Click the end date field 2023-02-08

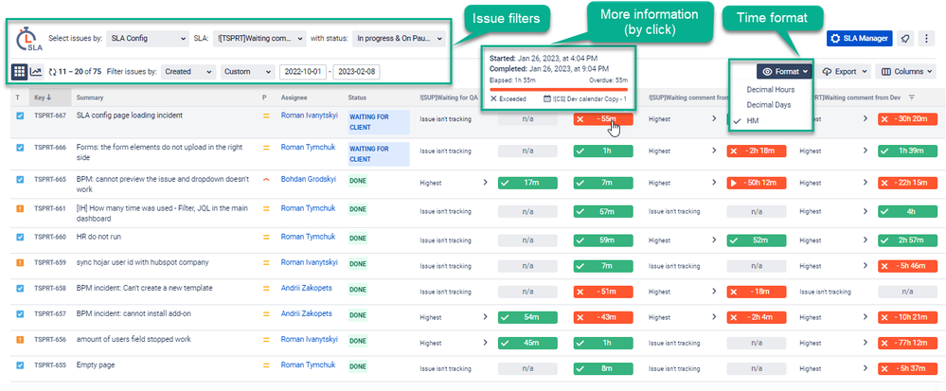tap(357, 71)
